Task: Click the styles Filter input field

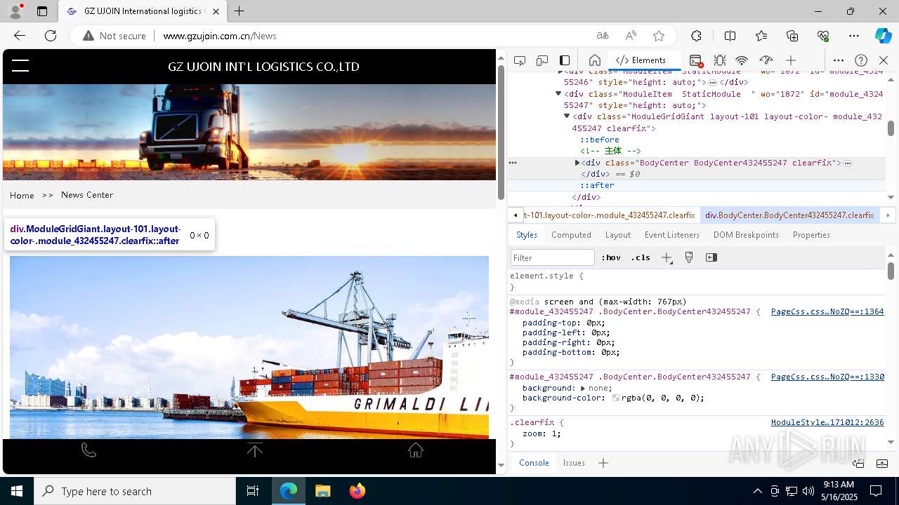Action: (x=553, y=257)
